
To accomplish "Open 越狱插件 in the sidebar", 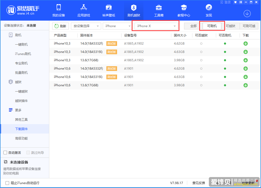I will coord(21,101).
